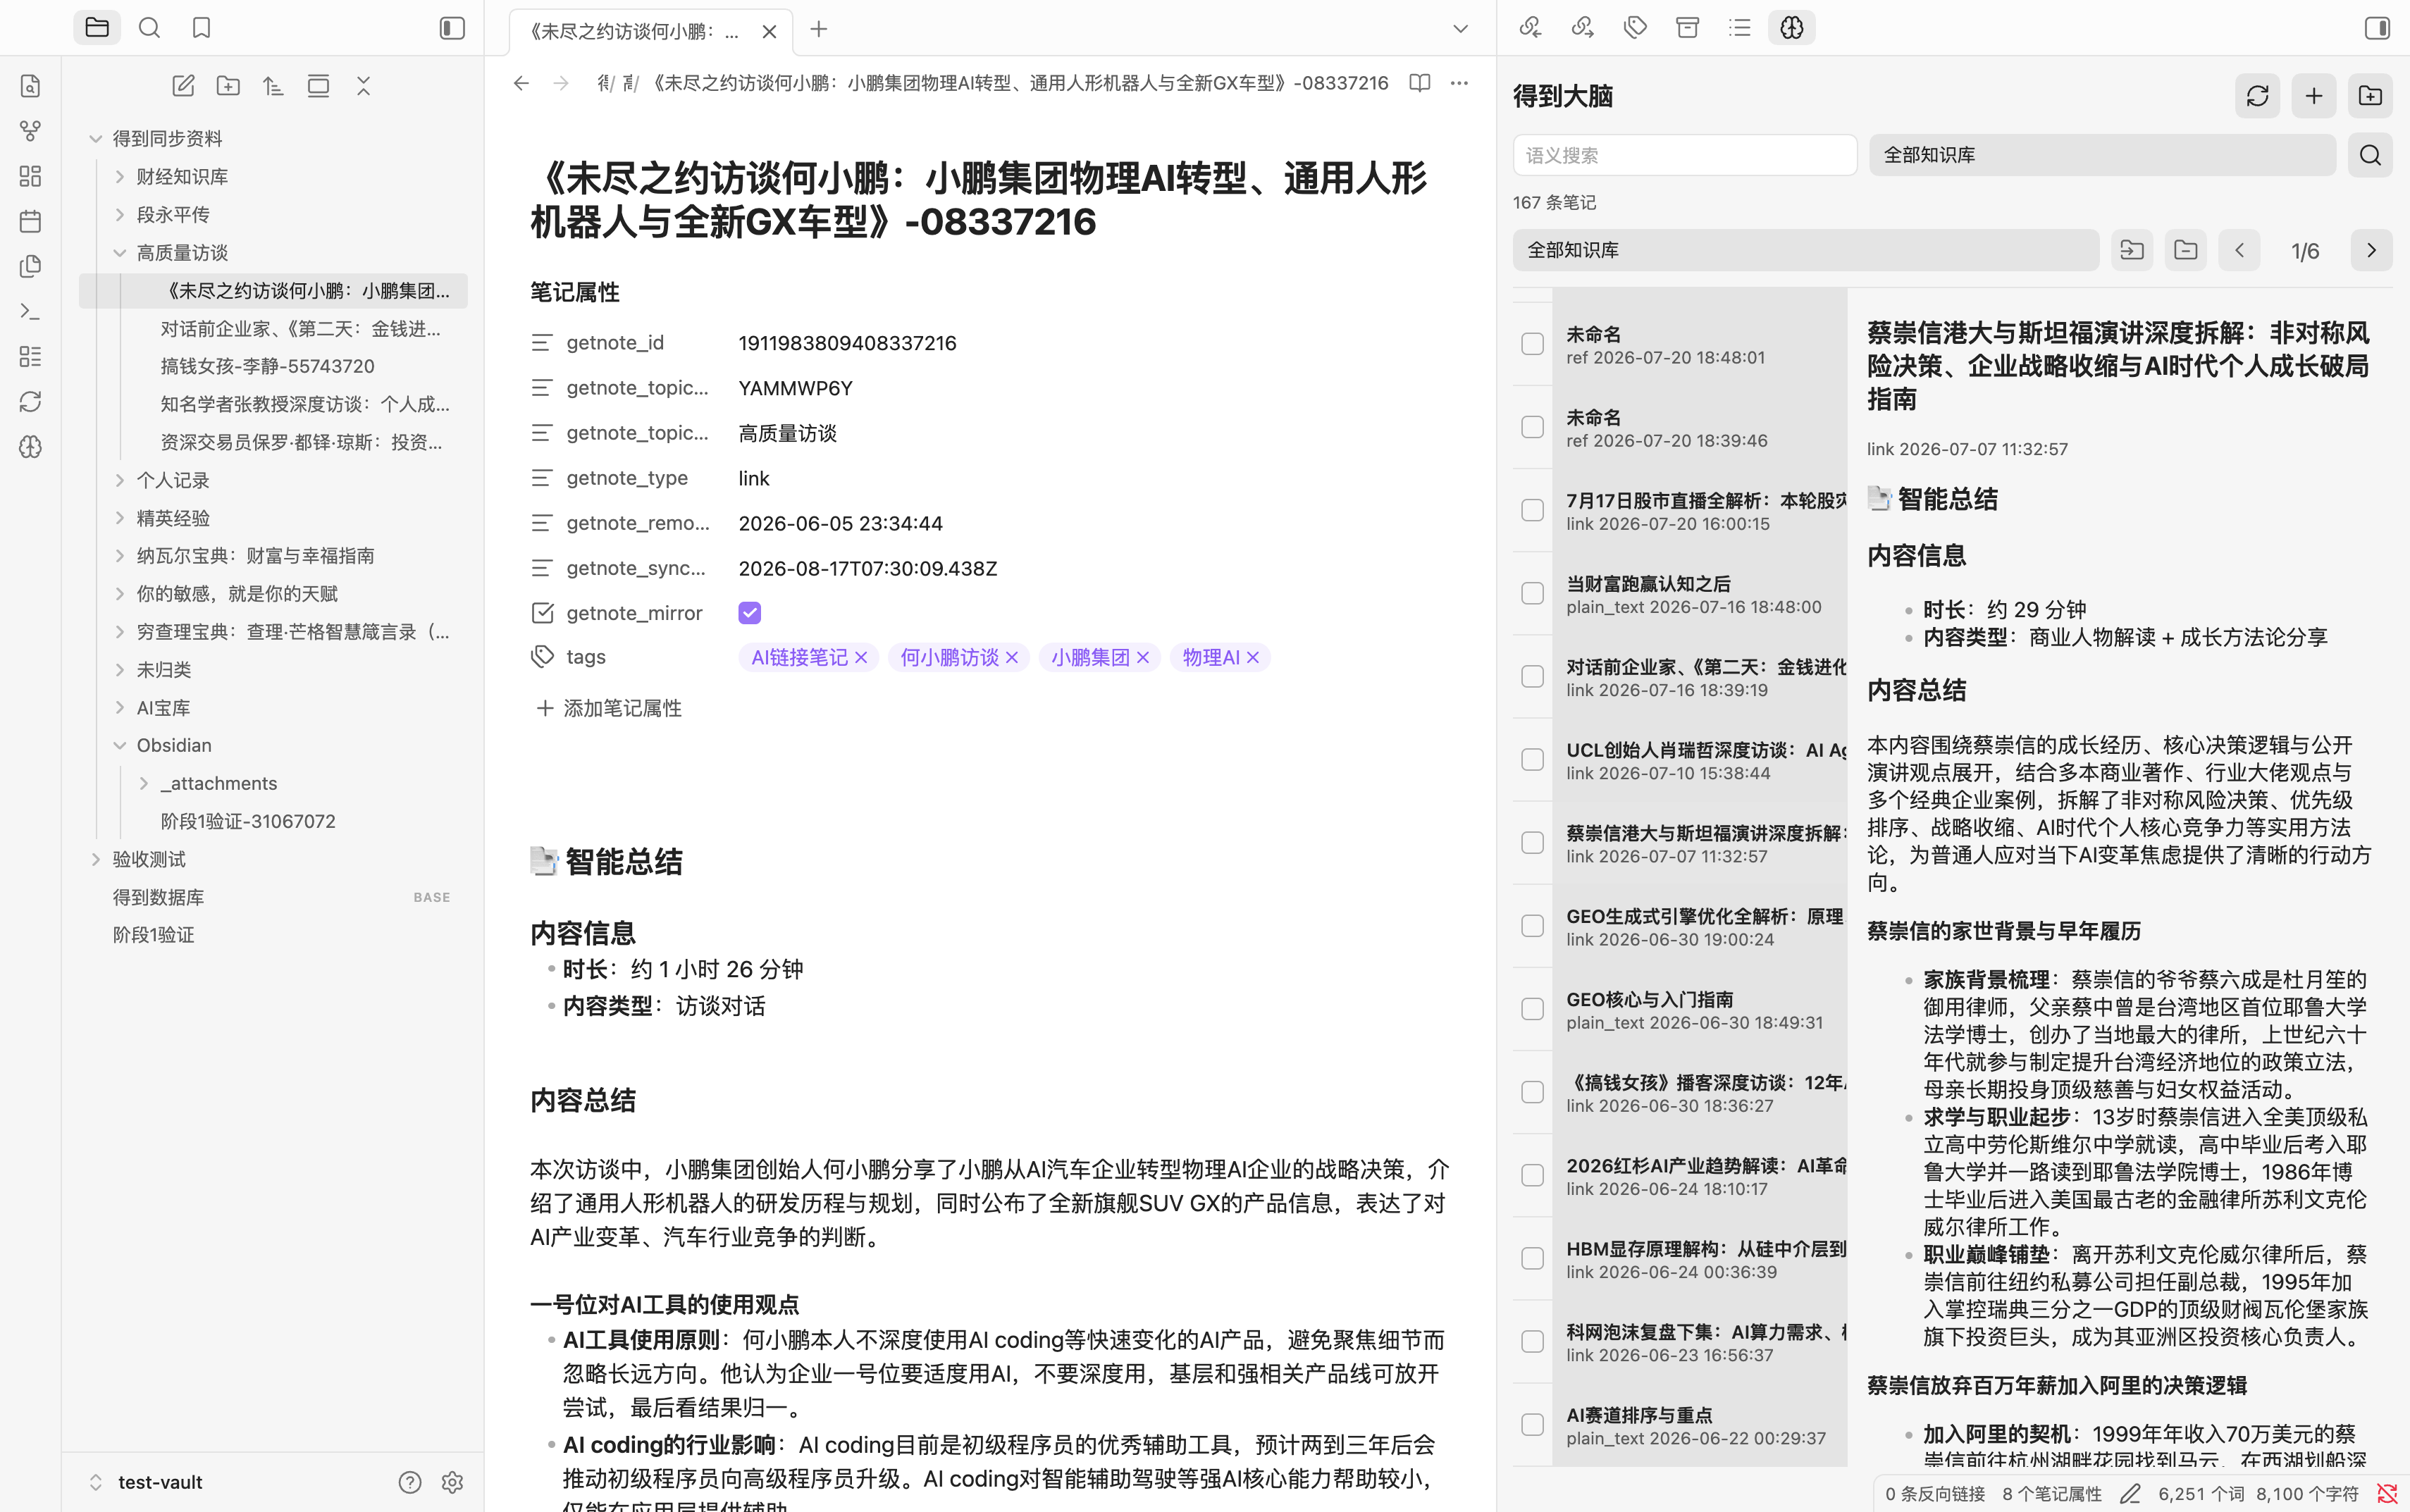Collapse all folders in file tree
The width and height of the screenshot is (2410, 1512).
tap(363, 86)
